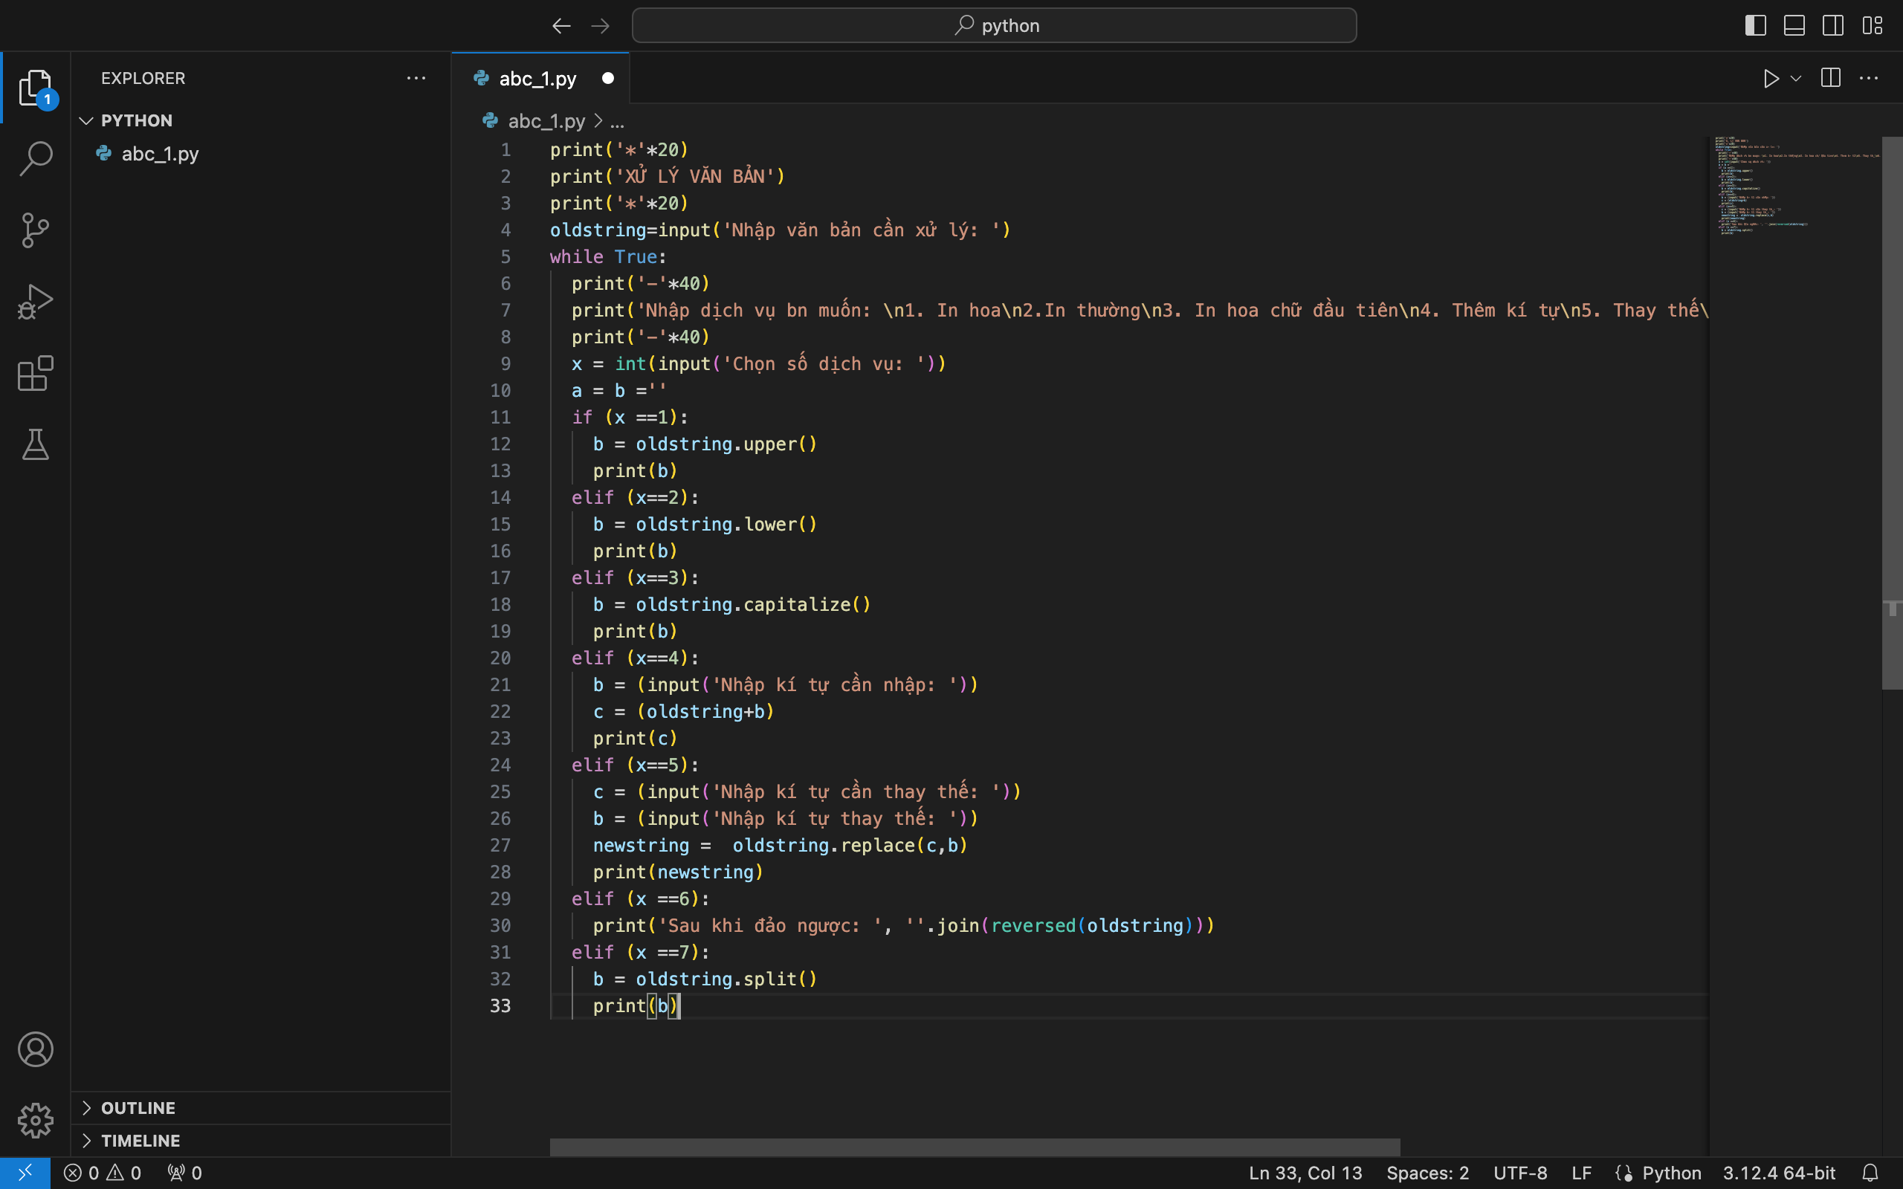This screenshot has width=1903, height=1189.
Task: Open the run button dropdown arrow
Action: coord(1796,79)
